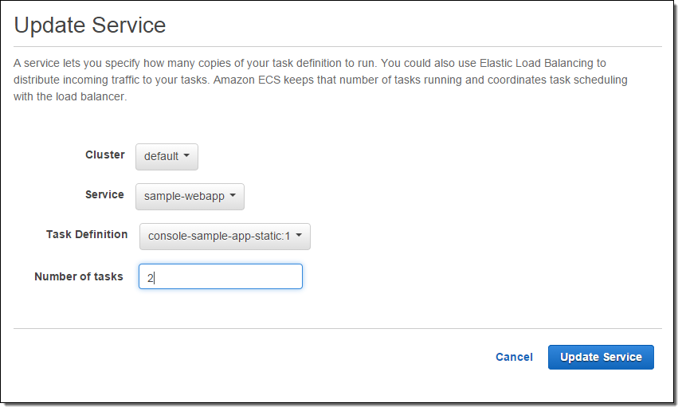Click the value 2 in tasks field
Viewport: 682px width, 411px height.
click(151, 277)
